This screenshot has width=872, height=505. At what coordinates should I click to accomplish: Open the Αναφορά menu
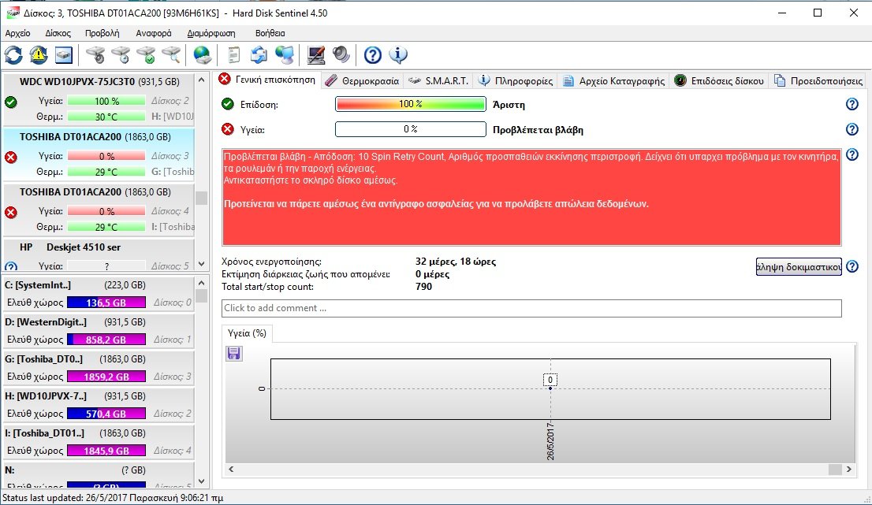click(x=153, y=33)
